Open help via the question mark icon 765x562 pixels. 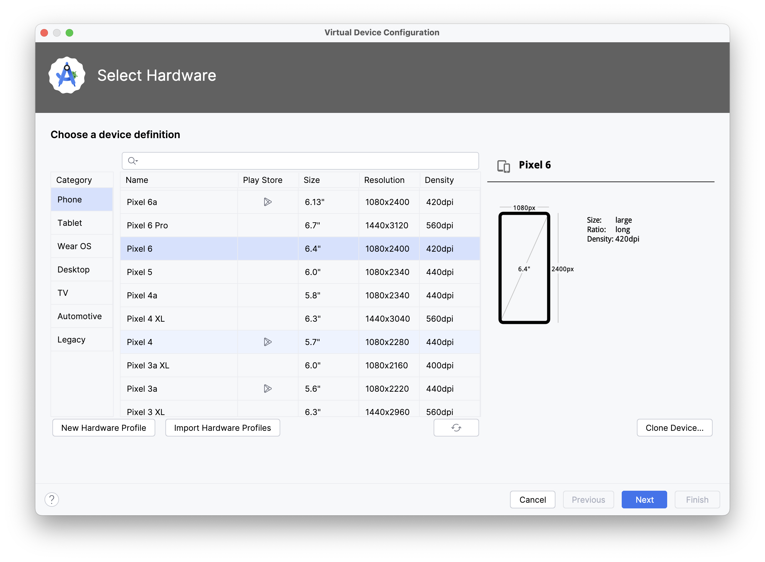tap(52, 500)
